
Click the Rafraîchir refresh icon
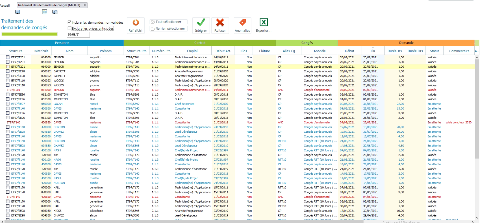point(136,23)
